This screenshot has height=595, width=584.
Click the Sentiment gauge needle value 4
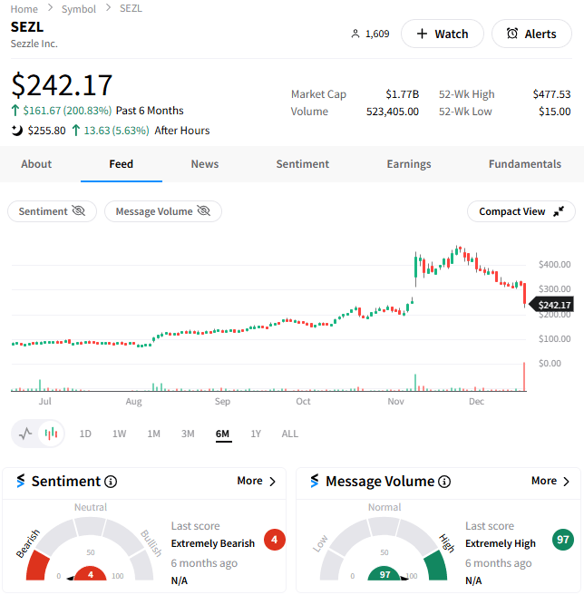[x=91, y=574]
